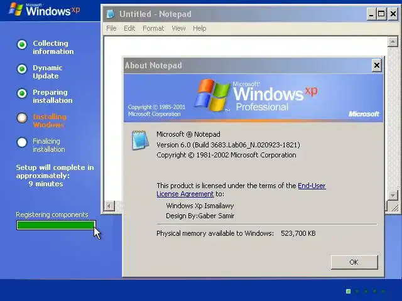Open the View menu in Notepad
The width and height of the screenshot is (402, 301).
tap(178, 28)
